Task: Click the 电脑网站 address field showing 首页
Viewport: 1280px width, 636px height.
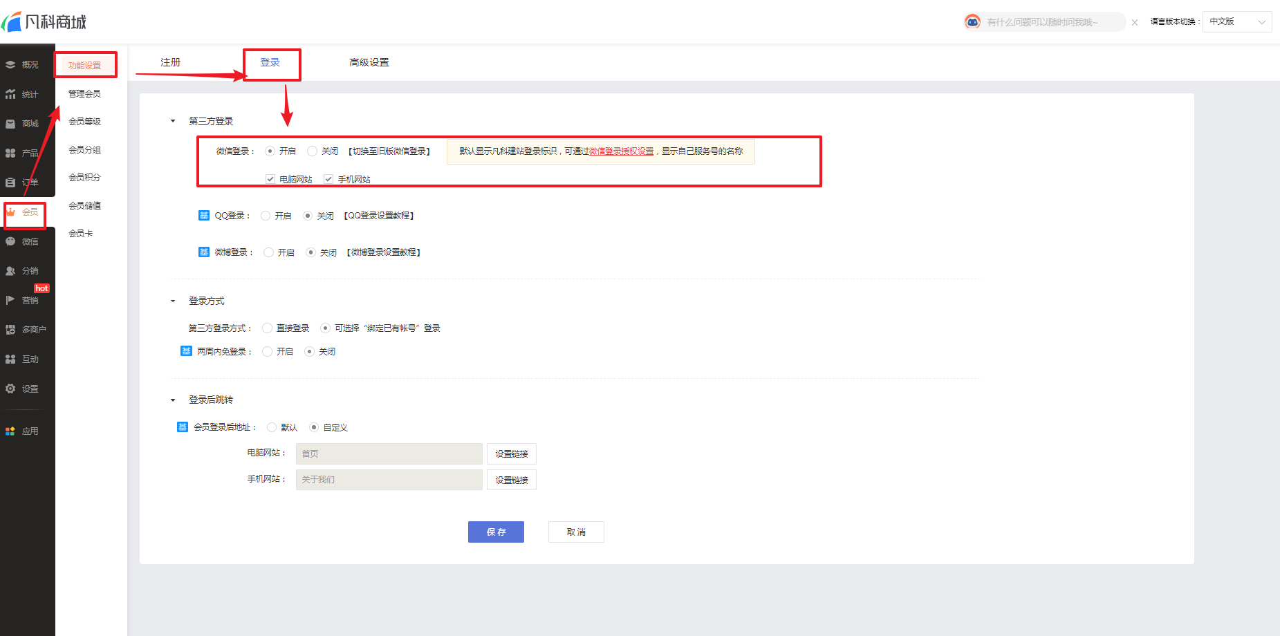Action: click(389, 453)
